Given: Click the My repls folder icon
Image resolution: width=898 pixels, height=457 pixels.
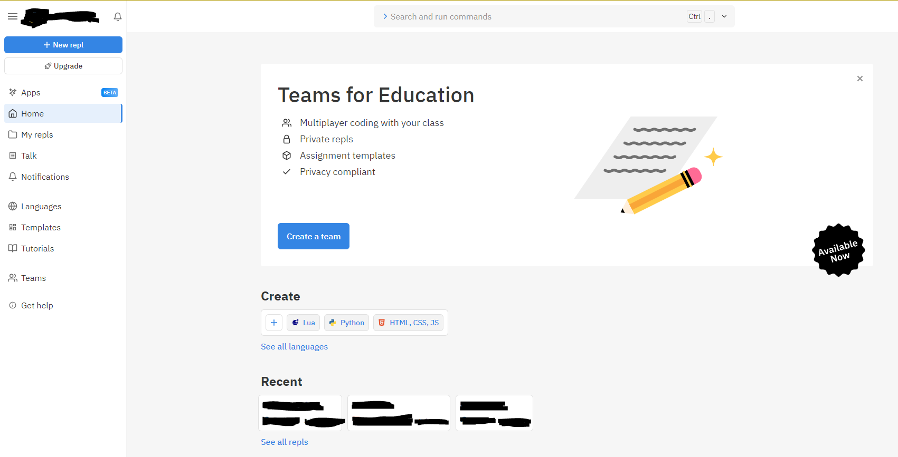Looking at the screenshot, I should tap(13, 134).
